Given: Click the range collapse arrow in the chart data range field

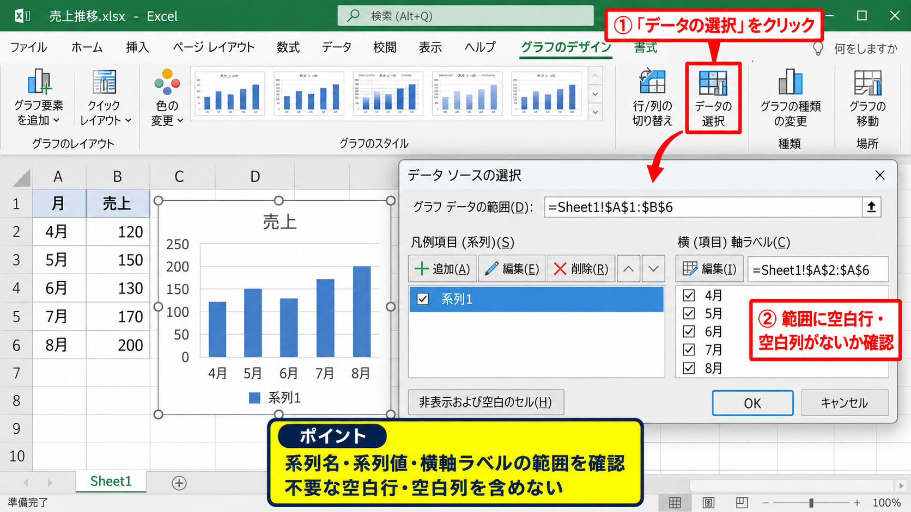Looking at the screenshot, I should tap(871, 207).
